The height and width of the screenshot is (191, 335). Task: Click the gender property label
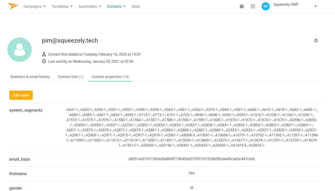16,188
